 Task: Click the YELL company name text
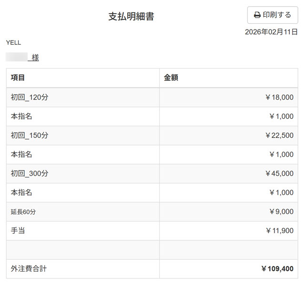coord(13,42)
